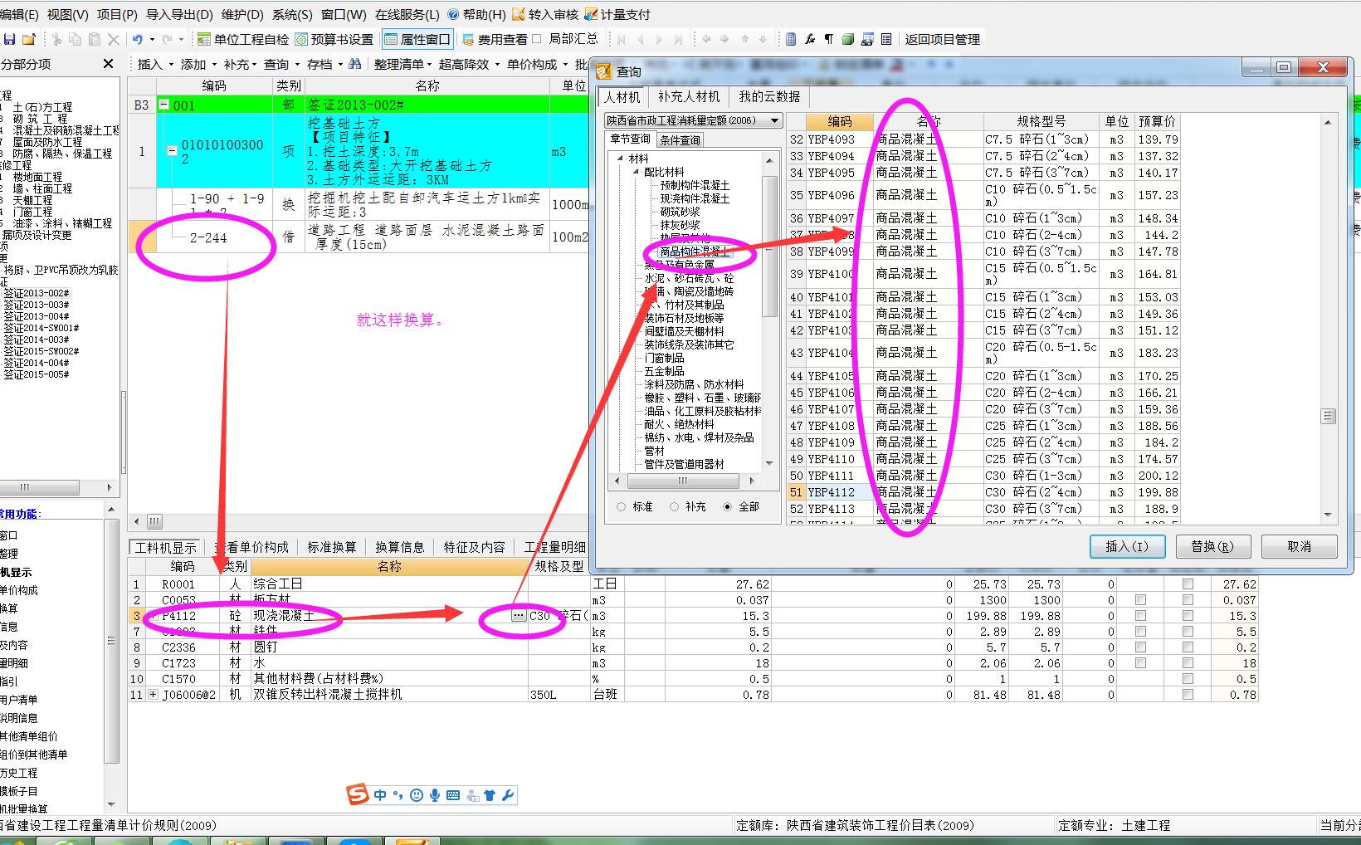1361x845 pixels.
Task: Collapse the 001 section row
Action: [x=164, y=105]
